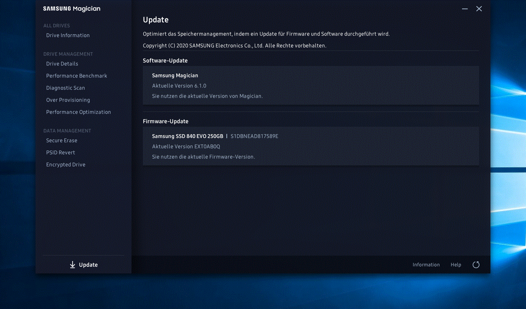This screenshot has height=309, width=526.
Task: Click the 'Optimiert das Speichermanagement' description line
Action: tap(266, 34)
